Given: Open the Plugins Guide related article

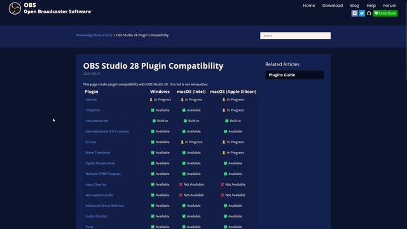Looking at the screenshot, I should (294, 75).
